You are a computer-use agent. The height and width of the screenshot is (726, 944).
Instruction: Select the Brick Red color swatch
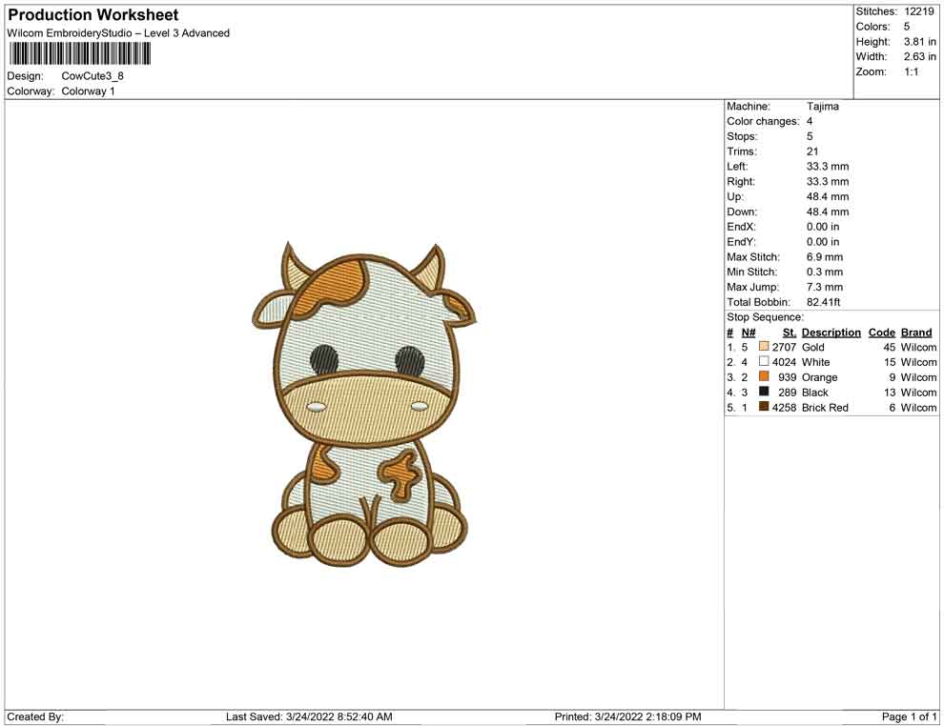764,408
